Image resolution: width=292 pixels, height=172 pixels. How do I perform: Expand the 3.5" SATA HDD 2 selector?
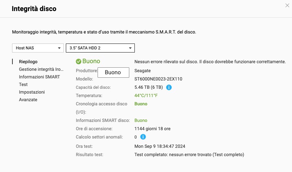point(100,48)
